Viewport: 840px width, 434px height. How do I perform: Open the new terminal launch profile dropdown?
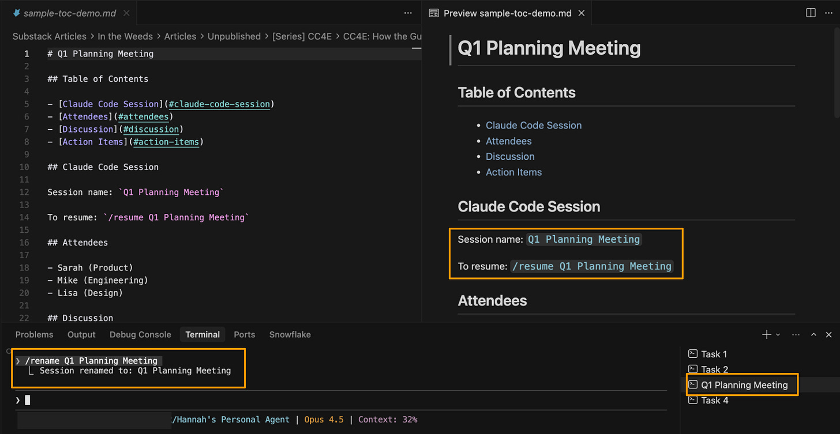point(778,334)
